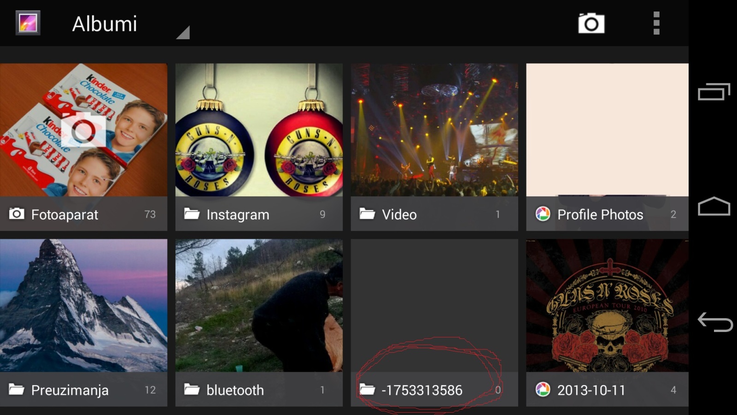Click the folder icon beside Video
737x415 pixels.
pos(367,213)
